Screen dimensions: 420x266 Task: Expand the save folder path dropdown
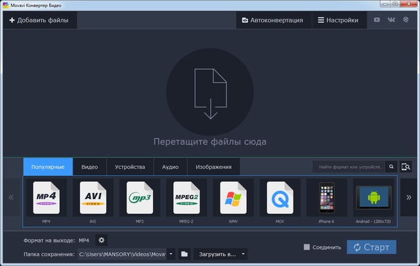pyautogui.click(x=171, y=254)
